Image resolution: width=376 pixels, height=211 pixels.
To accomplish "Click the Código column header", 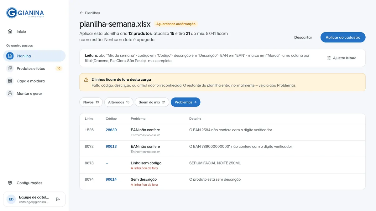I will tap(111, 119).
